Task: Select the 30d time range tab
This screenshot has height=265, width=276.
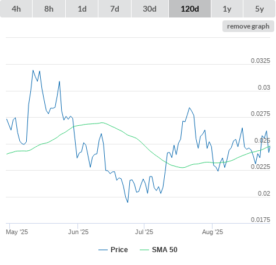Action: 150,9
